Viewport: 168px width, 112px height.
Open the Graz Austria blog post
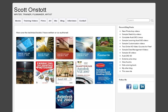click(127, 62)
